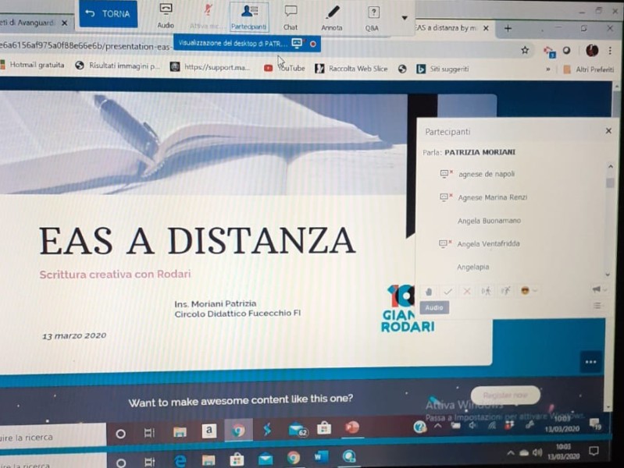Open the emoji reactions dropdown
This screenshot has width=624, height=468.
point(528,291)
